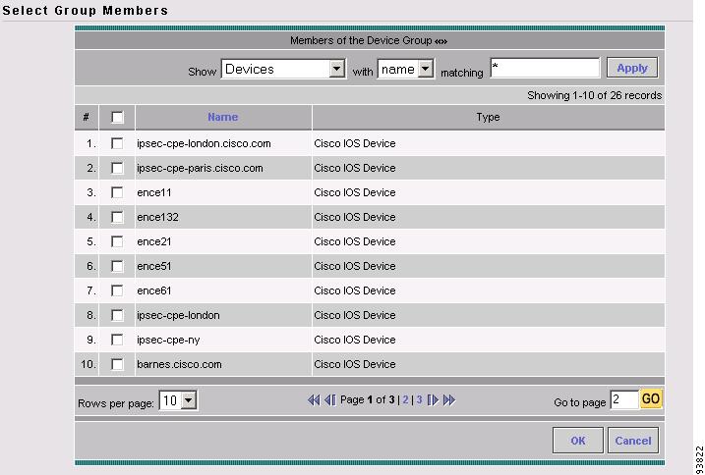This screenshot has height=475, width=705.
Task: Click the yellow GO button
Action: tap(651, 398)
